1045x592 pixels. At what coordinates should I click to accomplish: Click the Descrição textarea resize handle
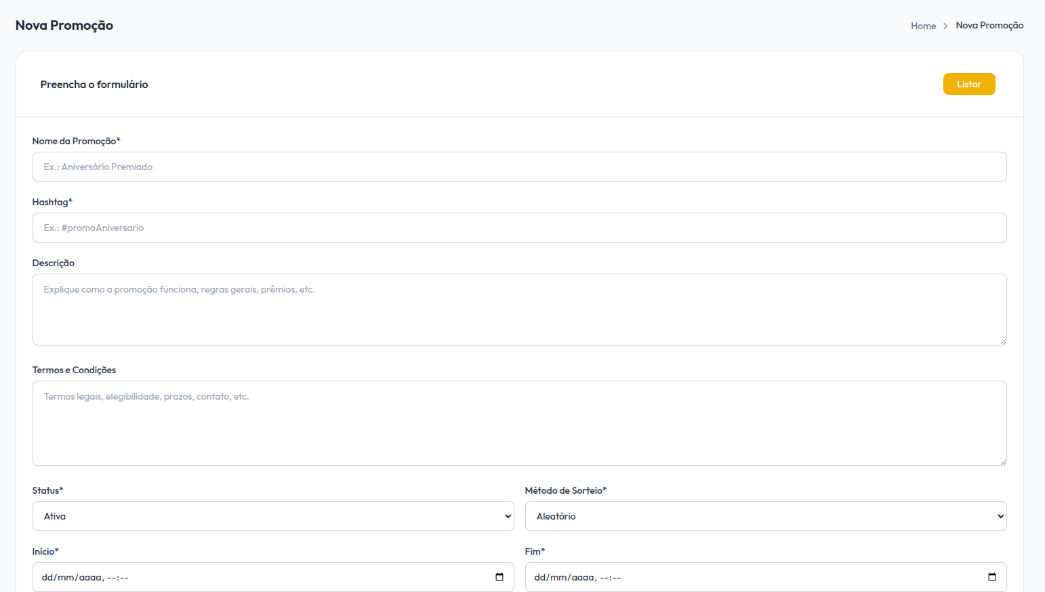point(1002,341)
